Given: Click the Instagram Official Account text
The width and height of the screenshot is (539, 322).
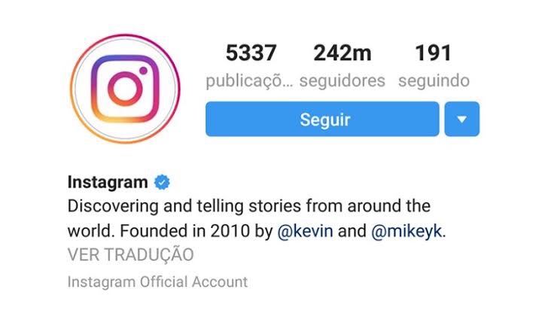Looking at the screenshot, I should pos(157,282).
